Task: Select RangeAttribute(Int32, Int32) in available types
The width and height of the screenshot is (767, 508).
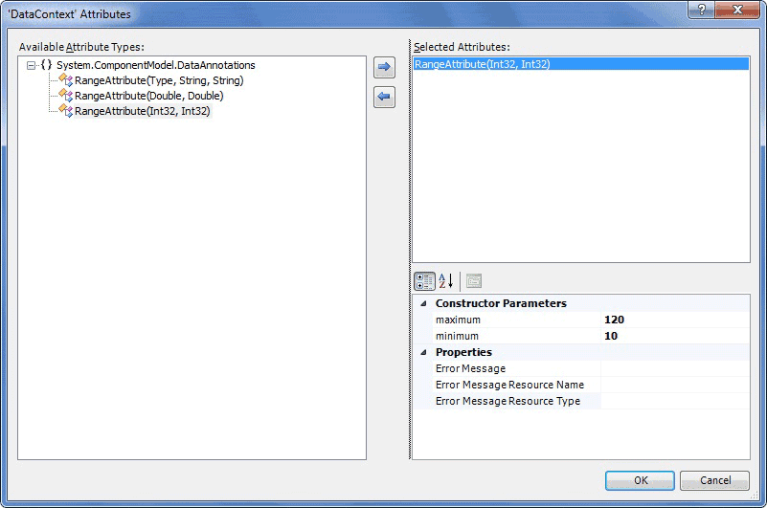Action: tap(143, 111)
